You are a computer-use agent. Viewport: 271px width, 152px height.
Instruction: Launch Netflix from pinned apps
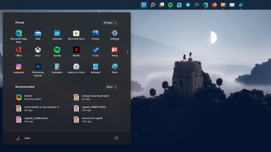click(76, 52)
